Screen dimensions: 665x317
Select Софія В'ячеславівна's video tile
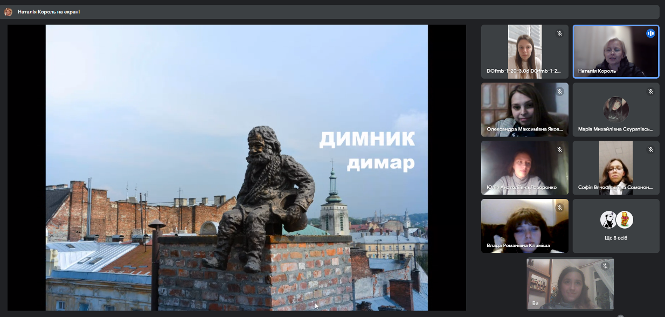coord(616,168)
